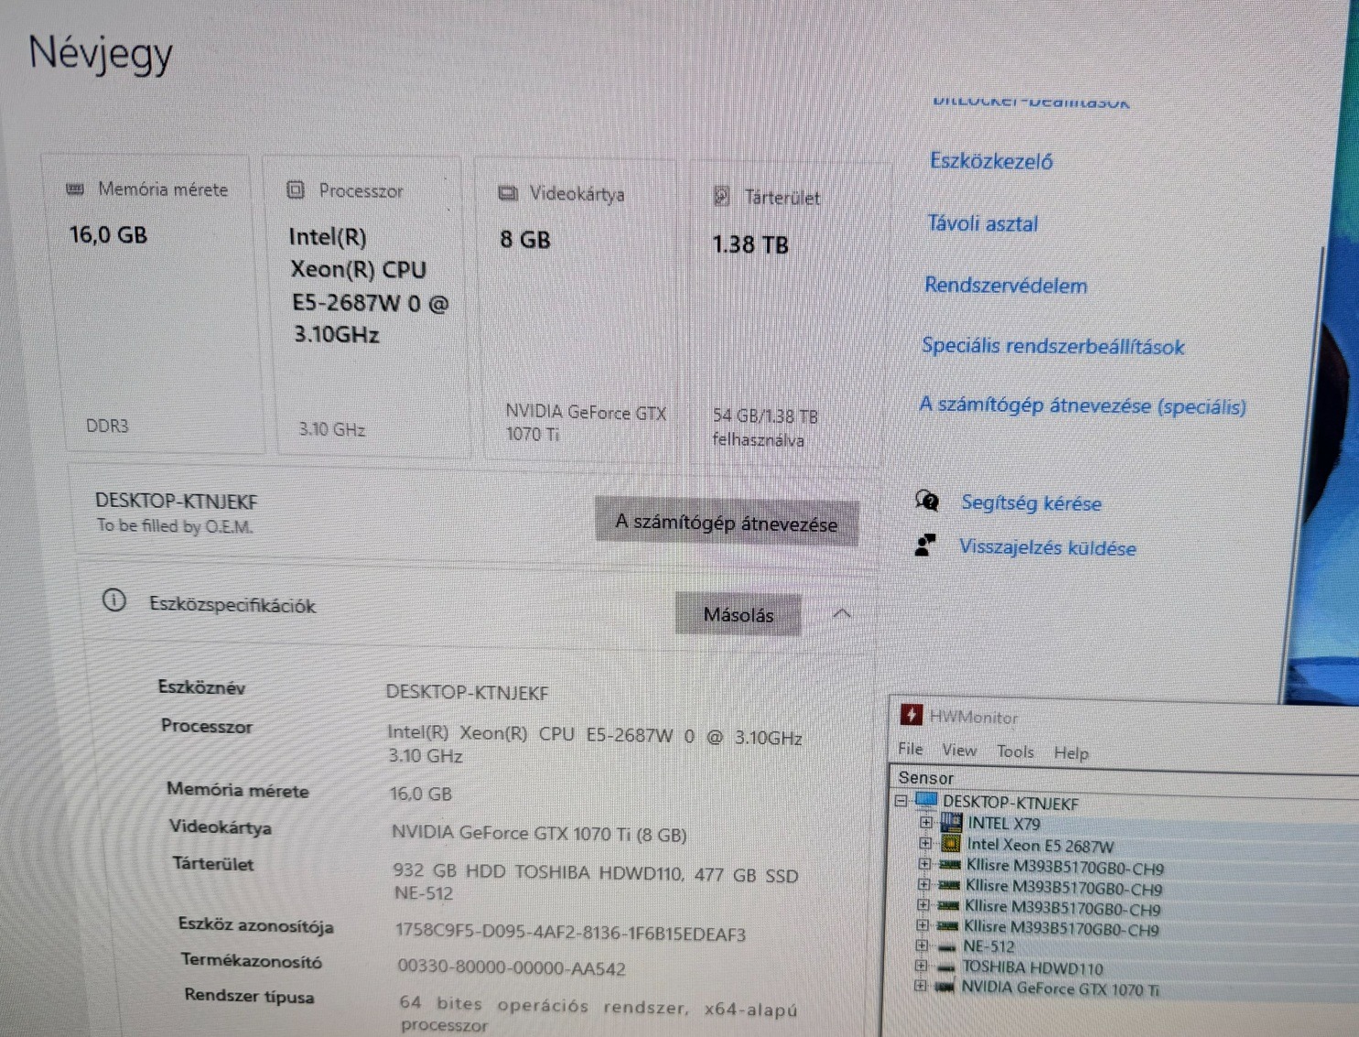This screenshot has width=1359, height=1037.
Task: Click the Segítség kérése help icon
Action: 927,500
